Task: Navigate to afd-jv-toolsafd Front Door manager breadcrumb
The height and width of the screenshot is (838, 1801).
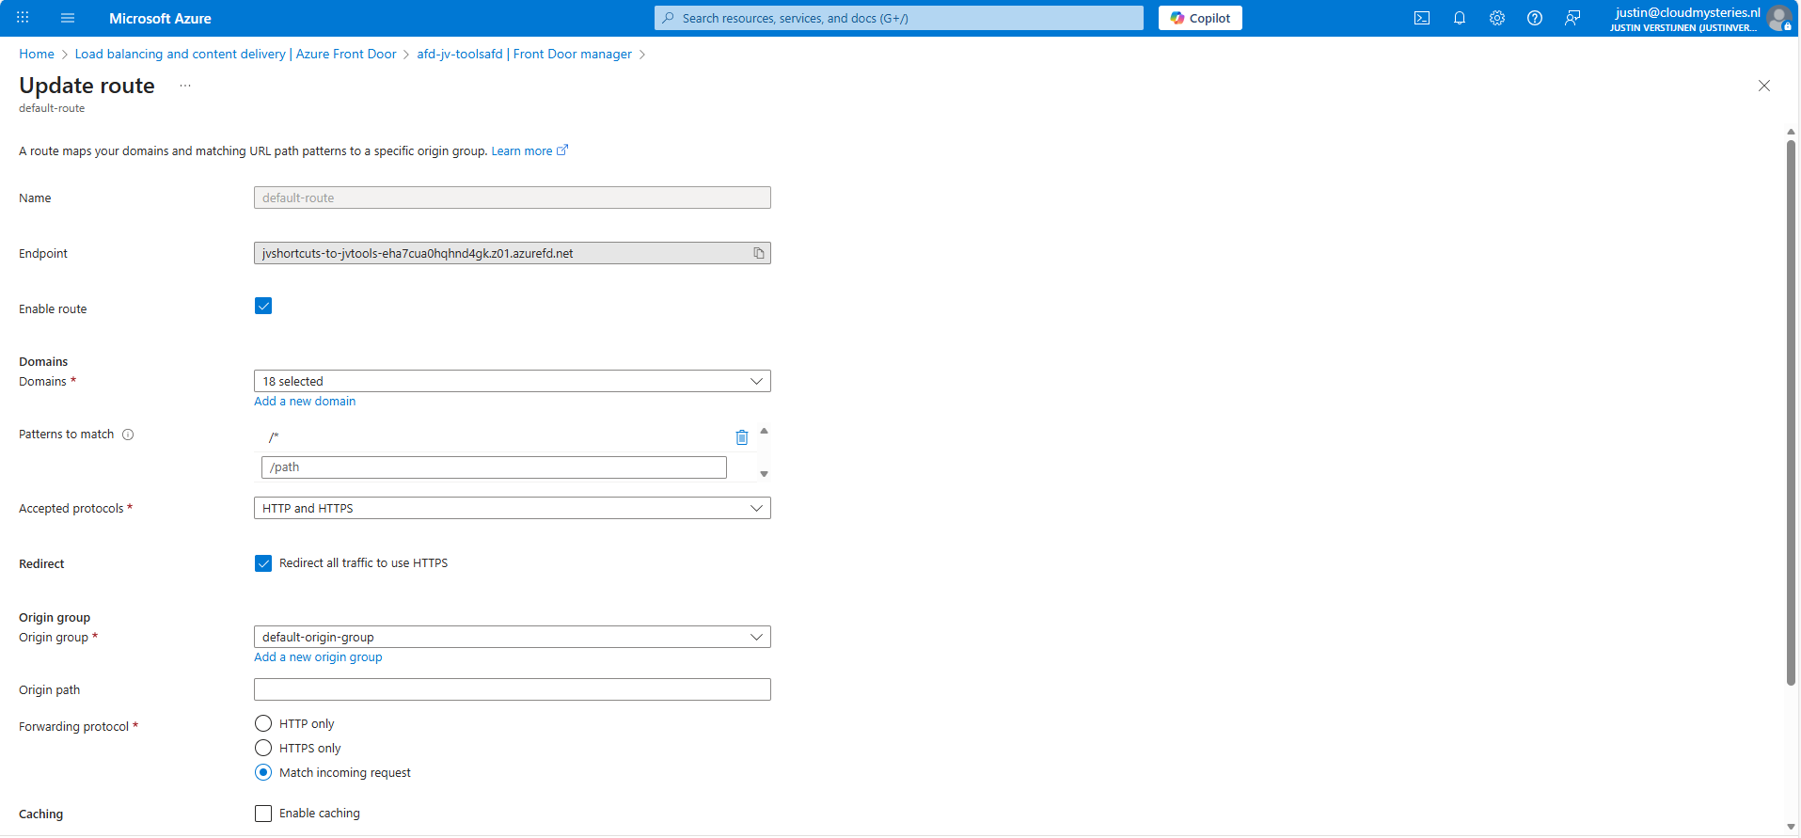Action: (524, 54)
